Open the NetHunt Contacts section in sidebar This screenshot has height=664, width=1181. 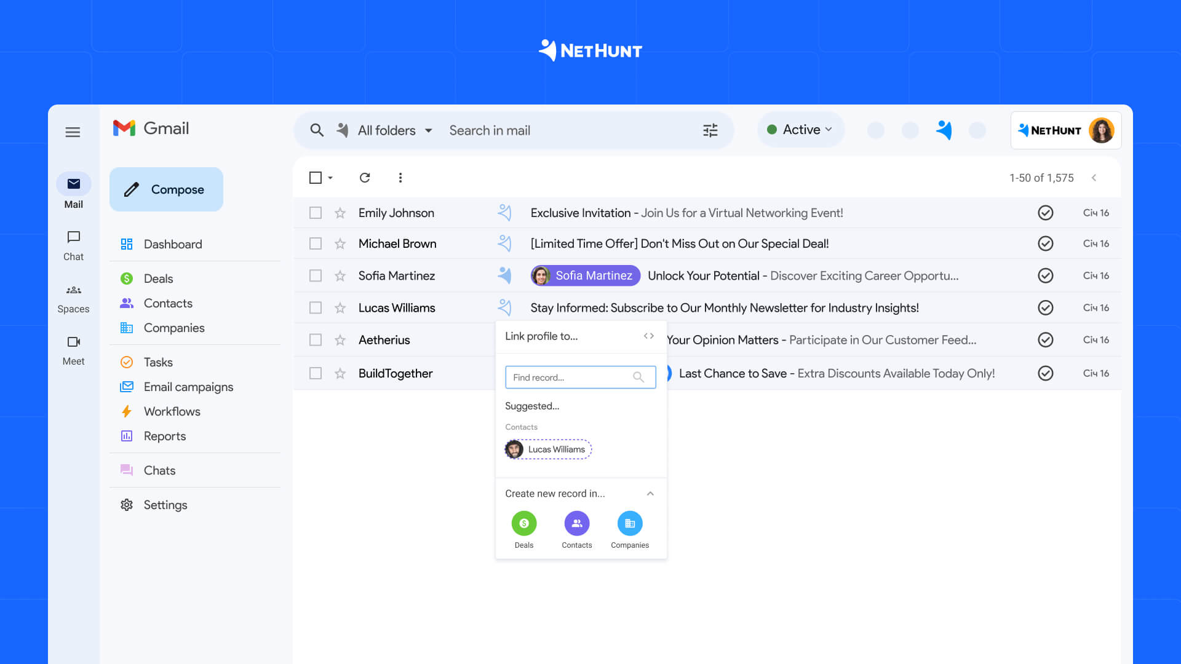[168, 303]
